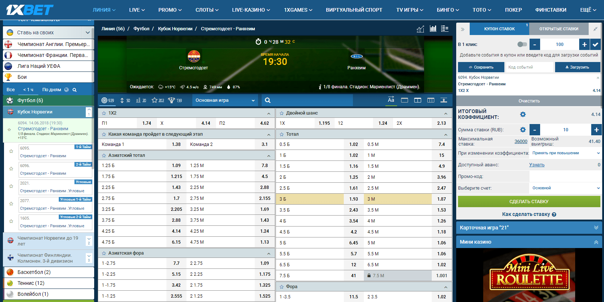Collapse the 'Азиатская фора' market section
Screen dimensions: 604x302
click(269, 253)
